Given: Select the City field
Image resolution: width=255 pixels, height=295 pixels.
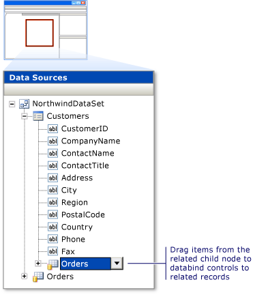Looking at the screenshot, I should (x=69, y=191).
